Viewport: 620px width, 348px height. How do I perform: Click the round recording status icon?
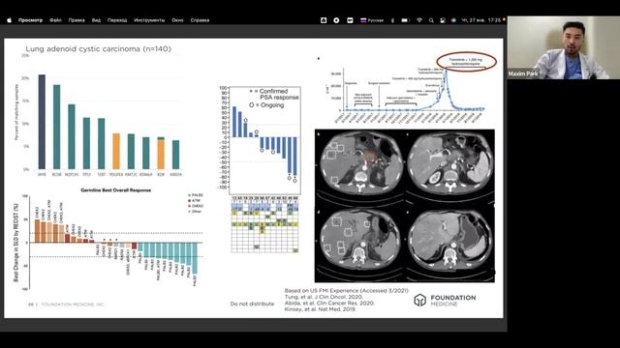[x=336, y=20]
